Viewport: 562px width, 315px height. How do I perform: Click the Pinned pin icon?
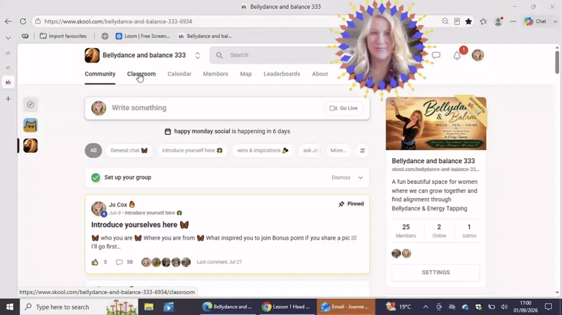(x=341, y=204)
